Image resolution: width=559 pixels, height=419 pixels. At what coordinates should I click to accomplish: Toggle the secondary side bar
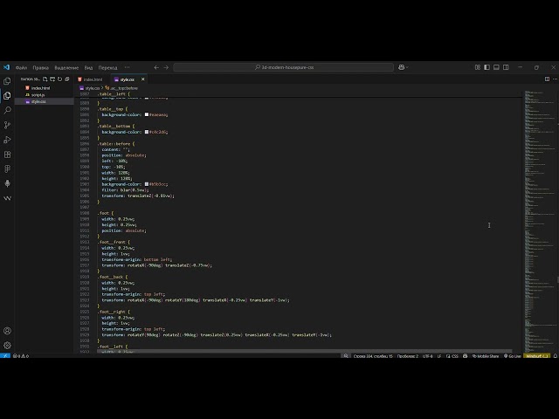(x=506, y=67)
